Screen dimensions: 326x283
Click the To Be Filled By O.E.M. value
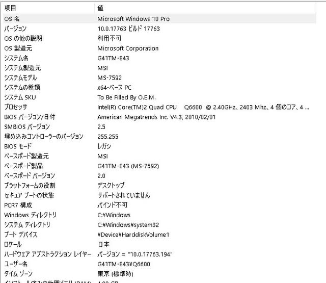127,97
